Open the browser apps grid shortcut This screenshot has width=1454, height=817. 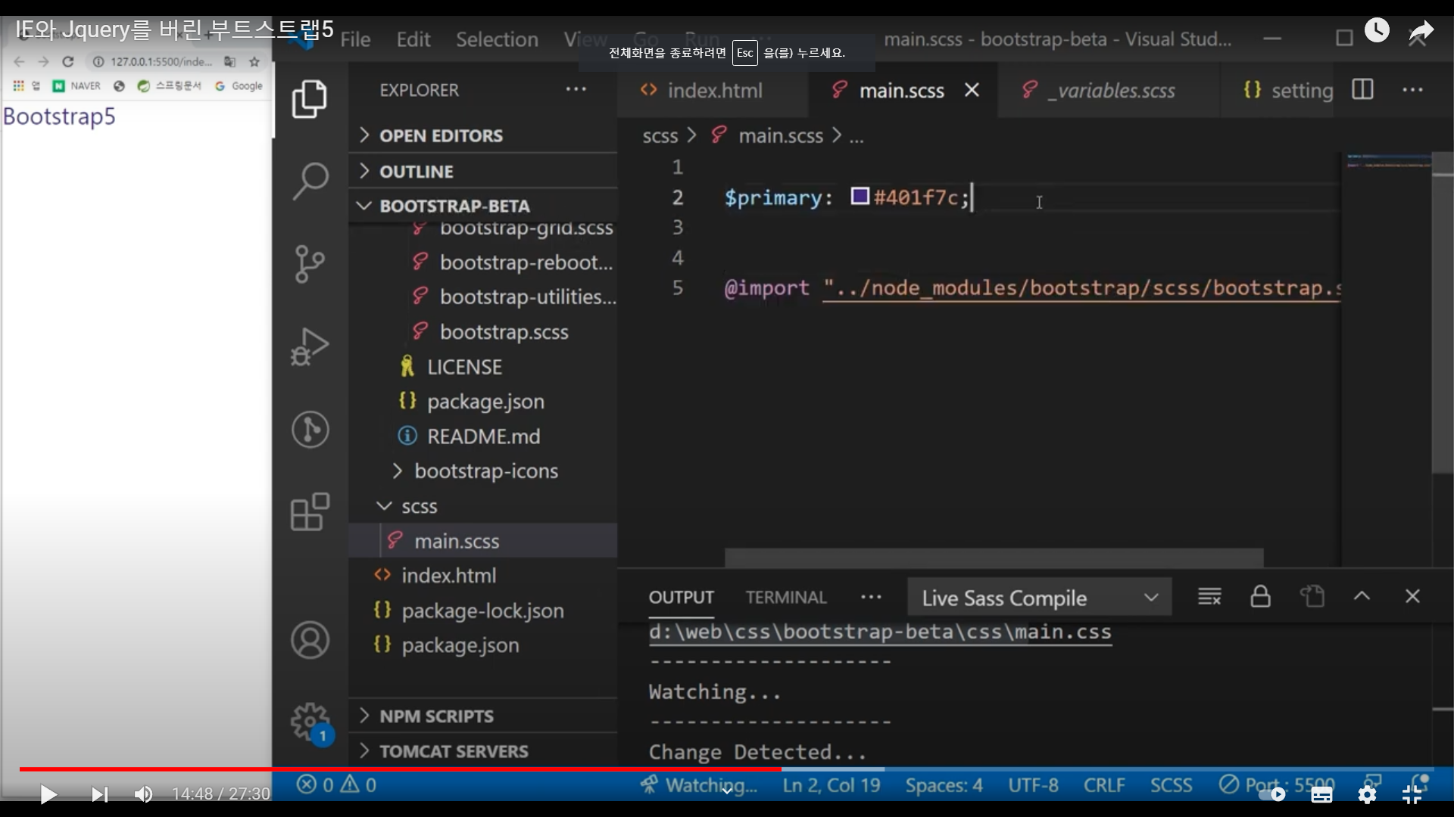point(18,85)
